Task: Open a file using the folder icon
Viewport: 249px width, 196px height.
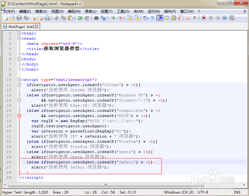Action: point(12,18)
